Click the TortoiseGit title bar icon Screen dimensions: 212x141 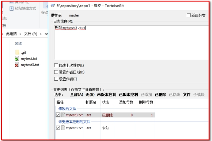point(53,6)
